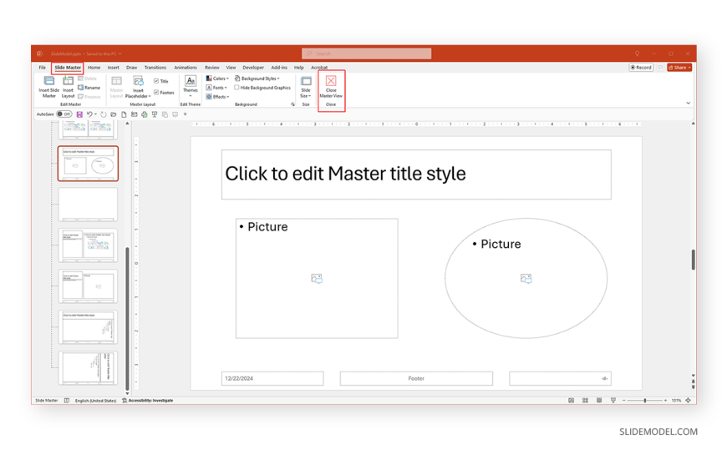
Task: Click English (United States) language in status bar
Action: point(95,401)
